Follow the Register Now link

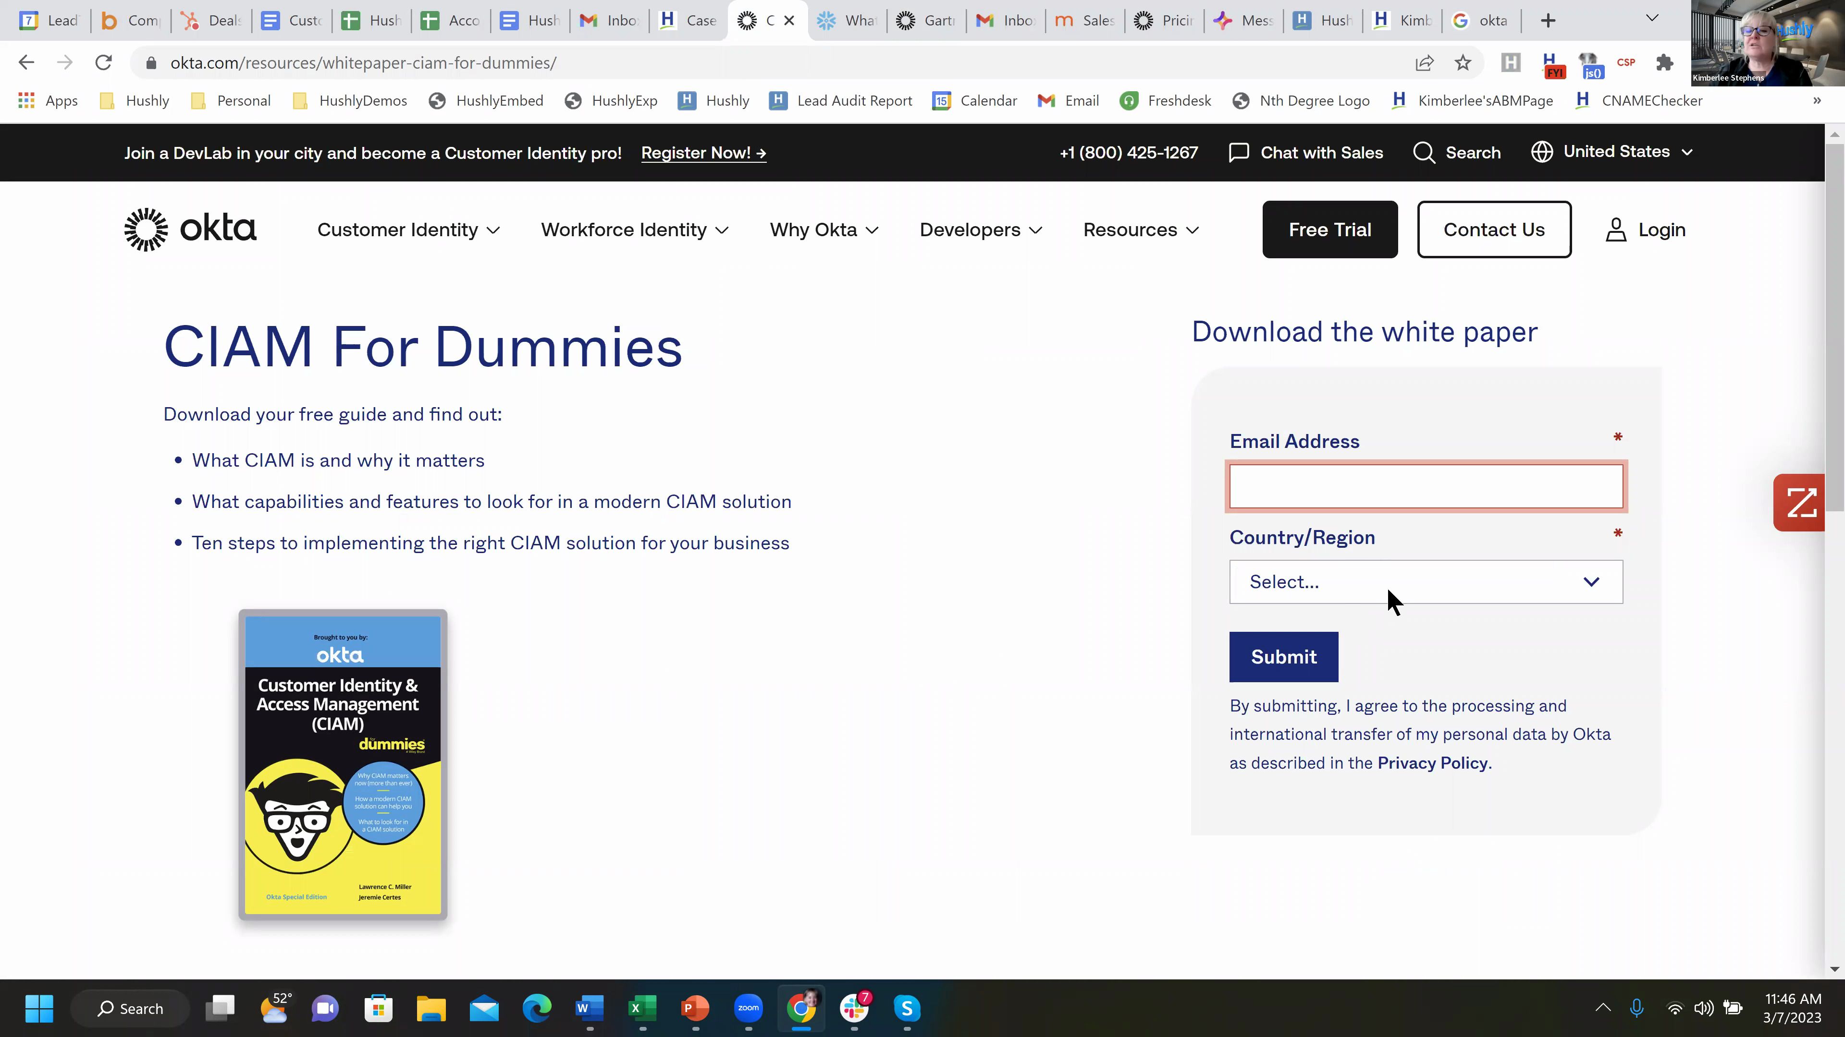[x=703, y=153]
